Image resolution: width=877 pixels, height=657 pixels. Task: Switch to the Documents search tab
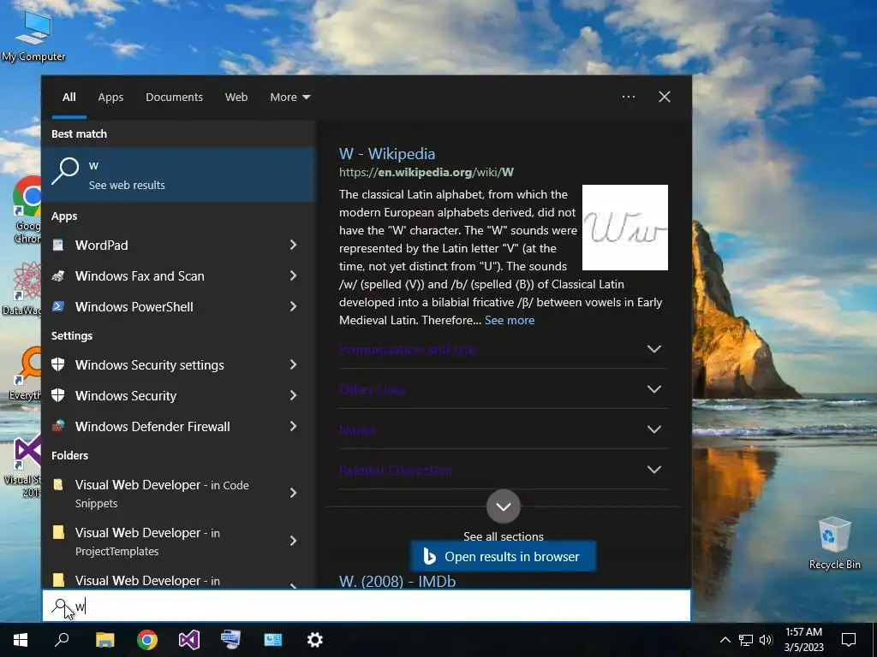(x=174, y=98)
